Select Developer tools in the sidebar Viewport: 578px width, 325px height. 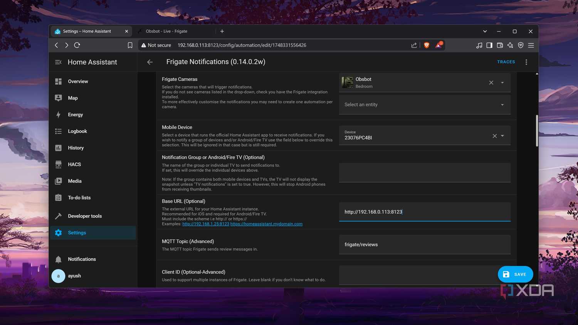pyautogui.click(x=93, y=216)
